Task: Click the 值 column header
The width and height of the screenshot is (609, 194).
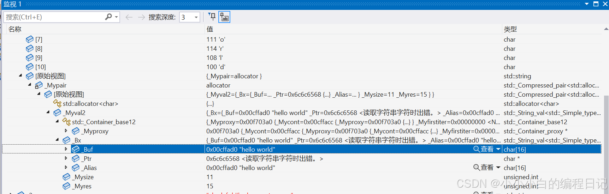Action: (210, 29)
